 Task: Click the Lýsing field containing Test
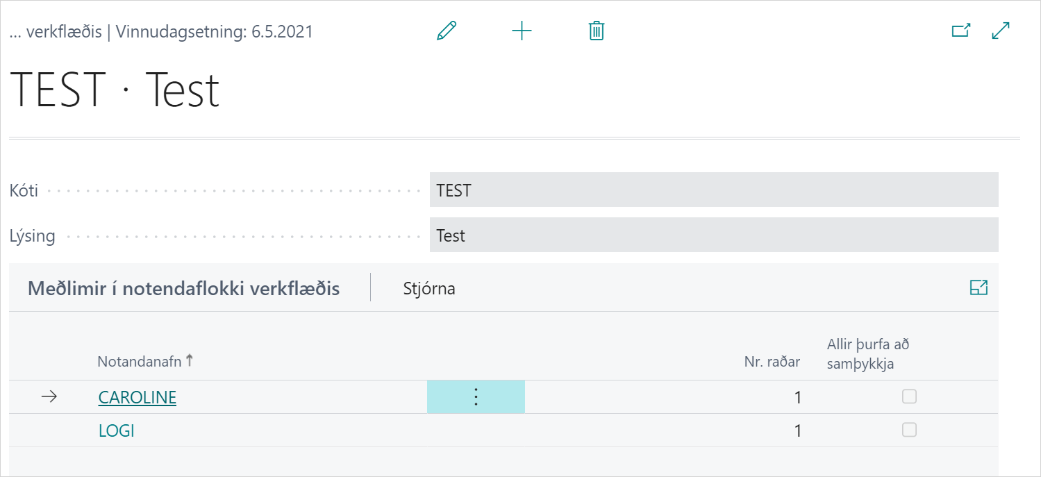point(713,235)
